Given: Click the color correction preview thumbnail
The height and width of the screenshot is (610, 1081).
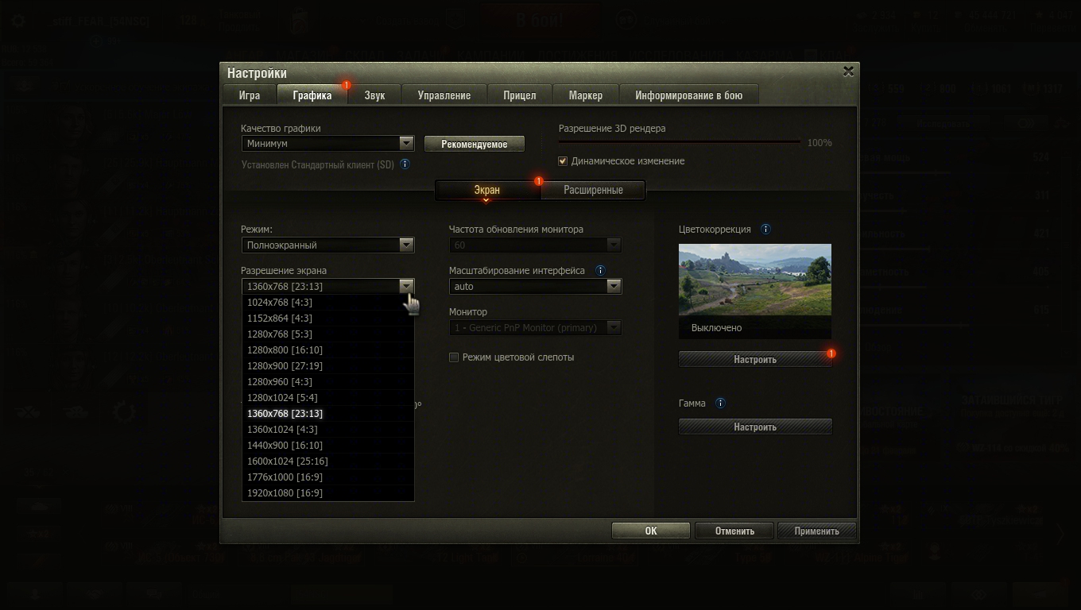Looking at the screenshot, I should click(754, 280).
